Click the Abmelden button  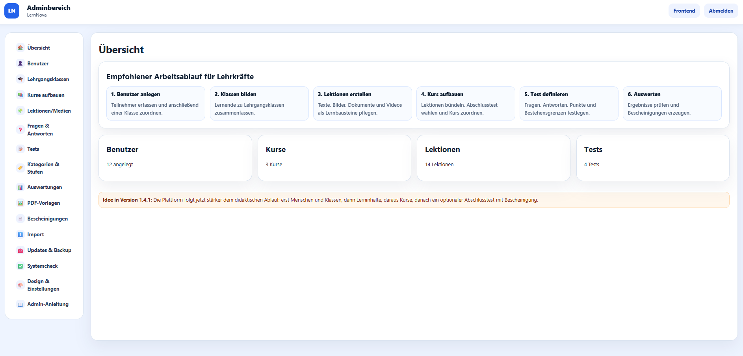click(721, 11)
